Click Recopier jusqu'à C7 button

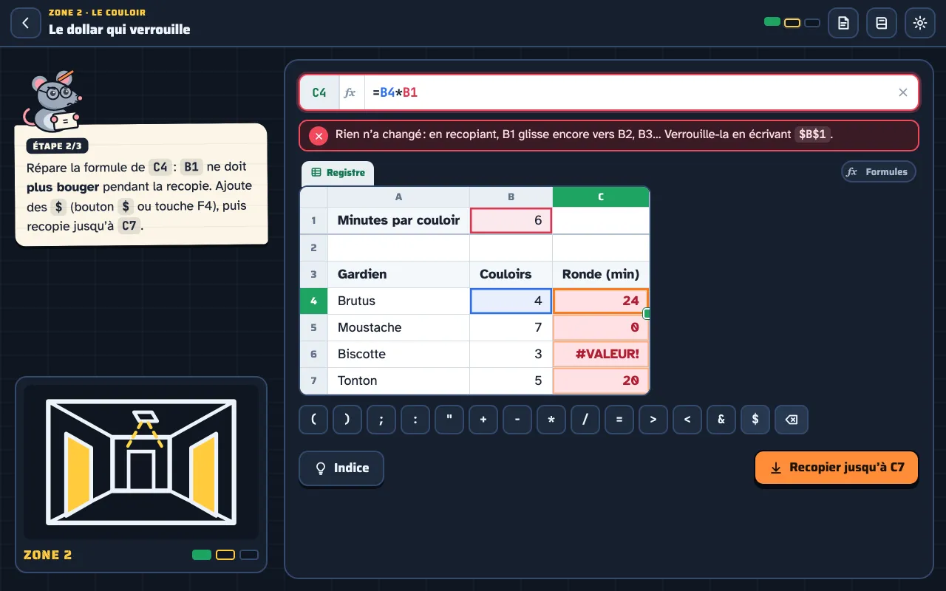837,468
